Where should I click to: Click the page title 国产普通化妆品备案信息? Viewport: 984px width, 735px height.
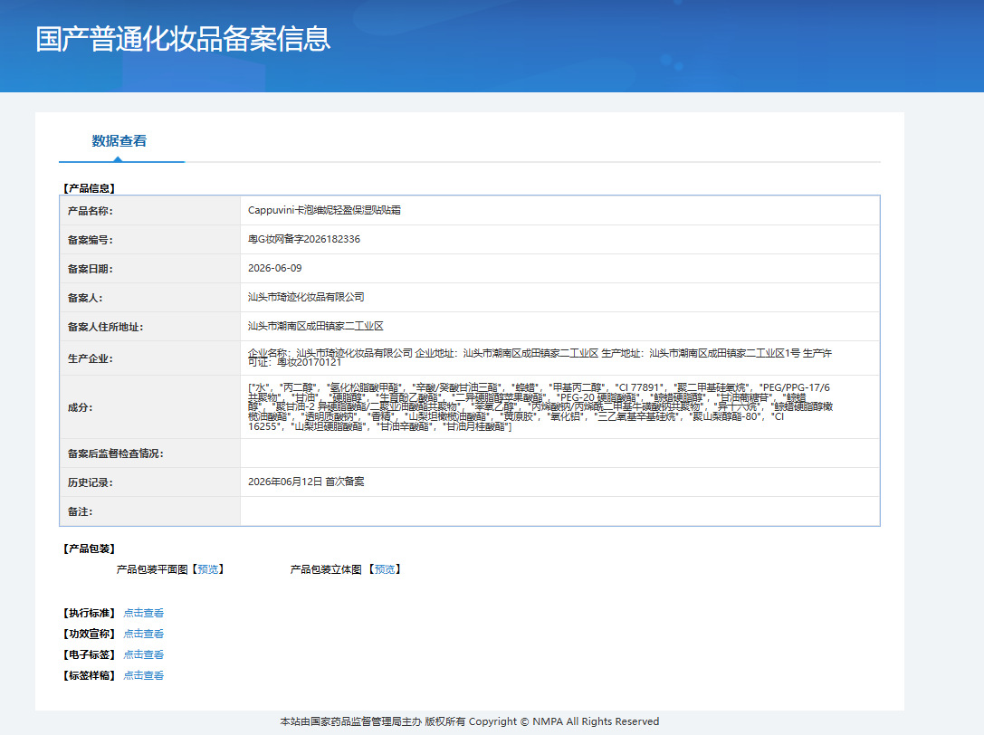183,39
